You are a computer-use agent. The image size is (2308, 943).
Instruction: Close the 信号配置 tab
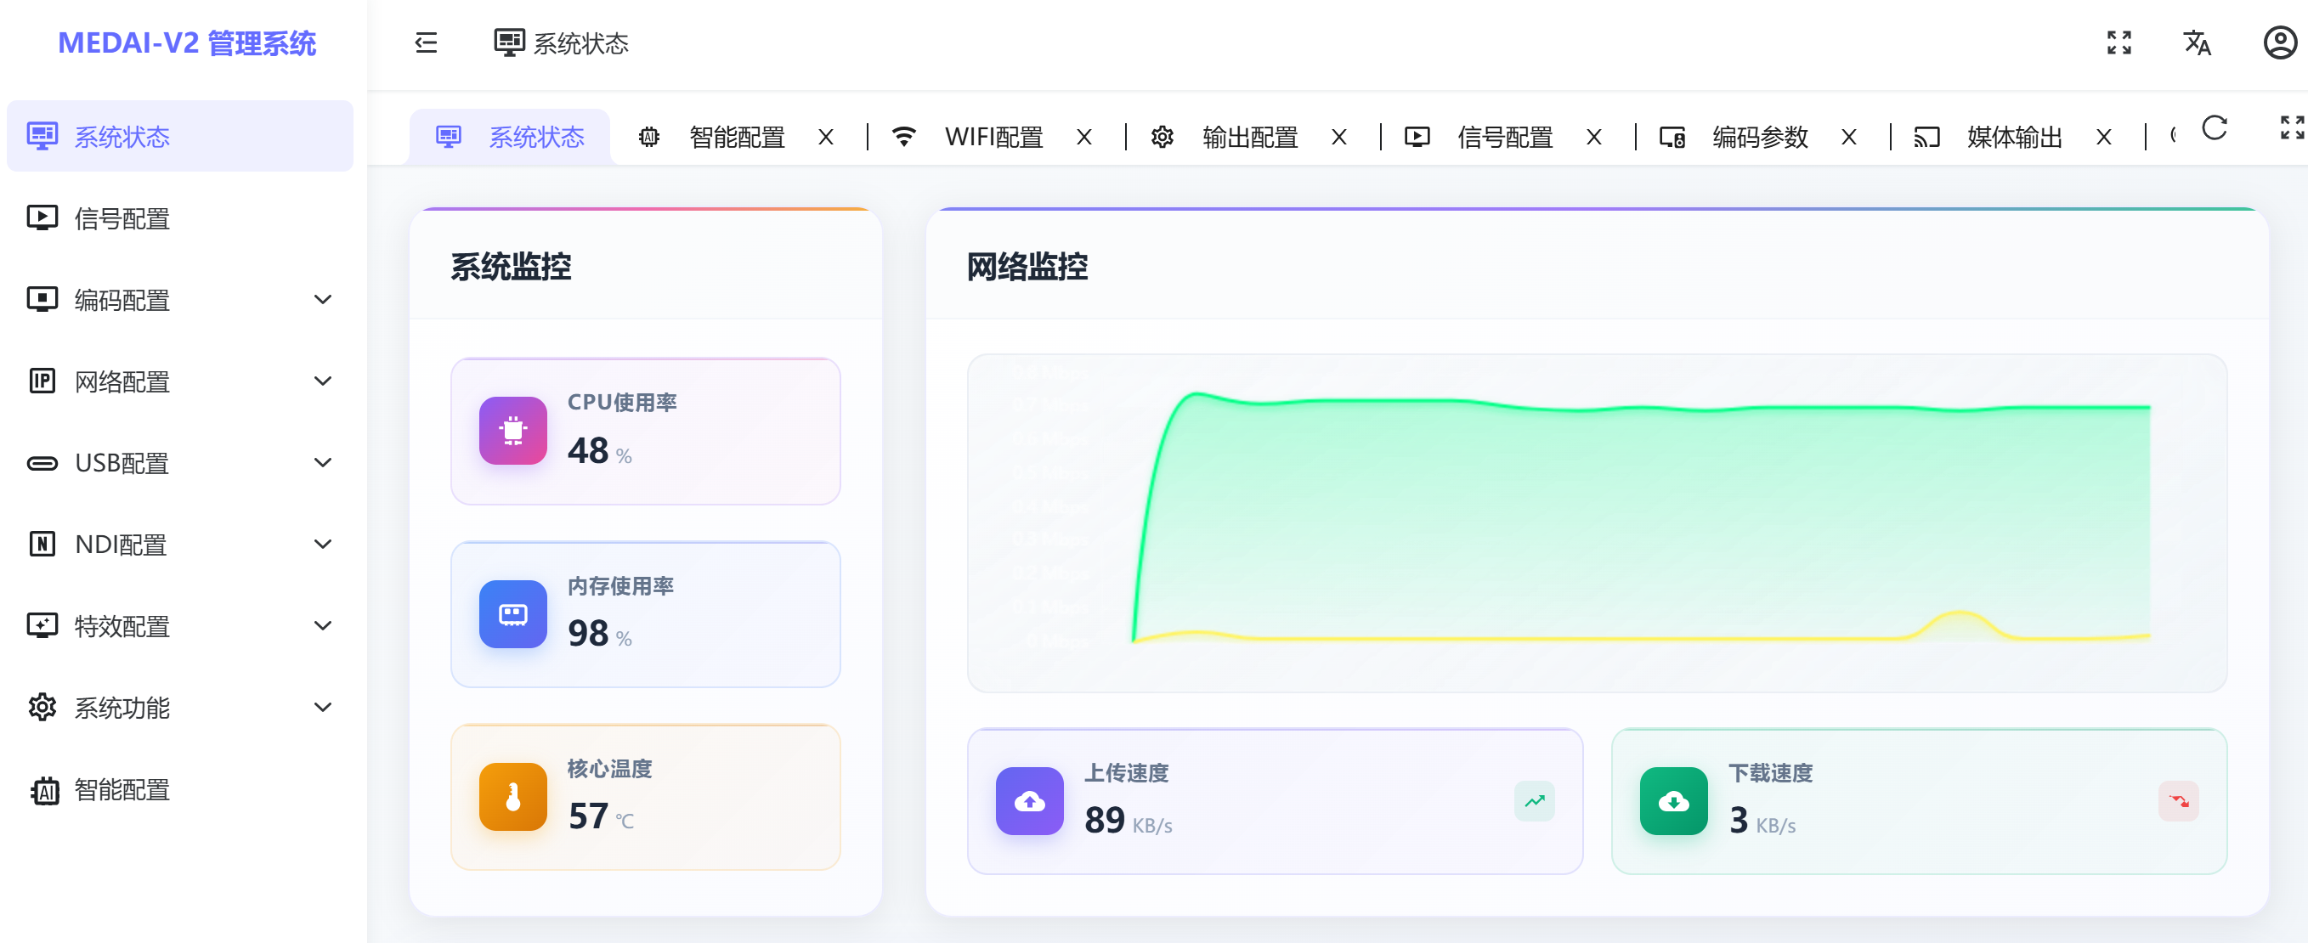click(1594, 137)
